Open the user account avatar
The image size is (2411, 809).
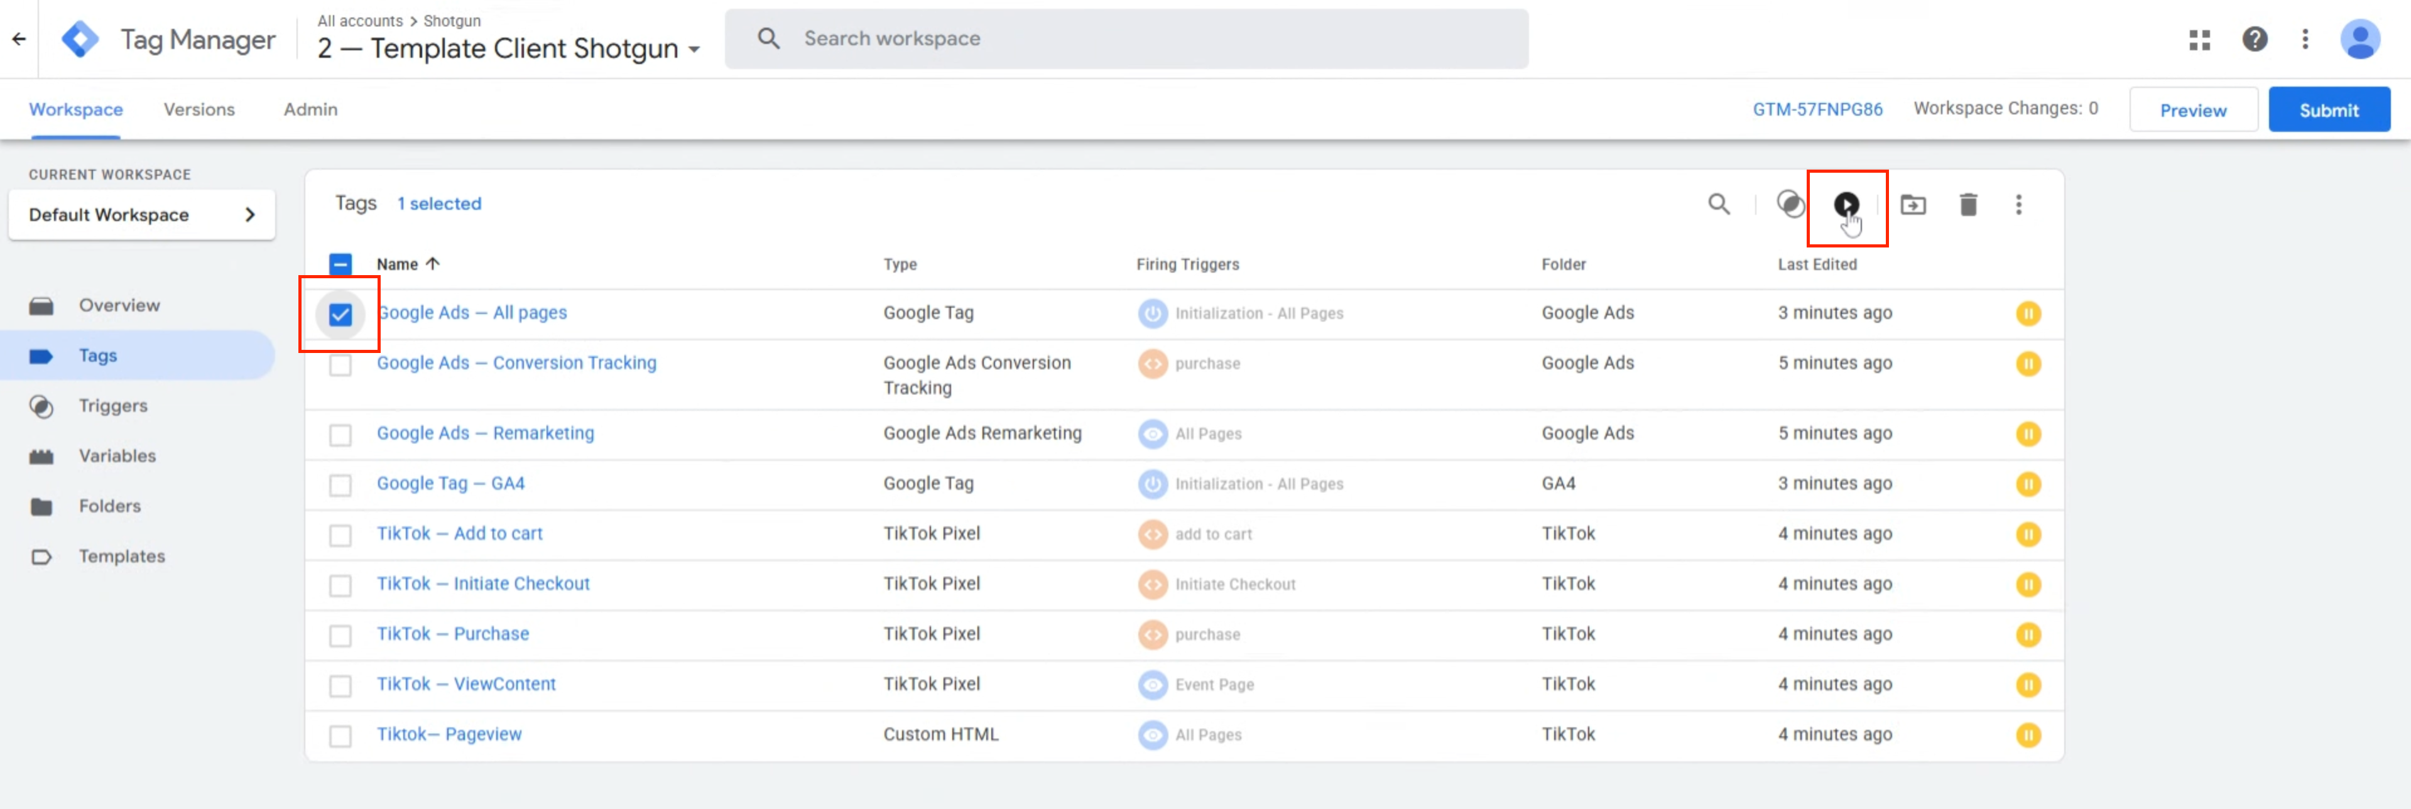point(2359,40)
